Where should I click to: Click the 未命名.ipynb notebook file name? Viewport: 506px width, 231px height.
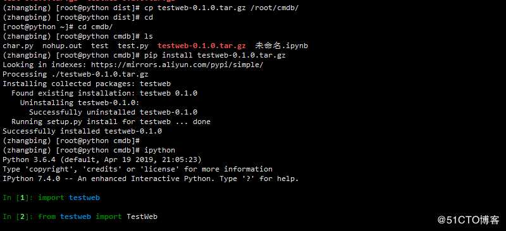tap(281, 46)
